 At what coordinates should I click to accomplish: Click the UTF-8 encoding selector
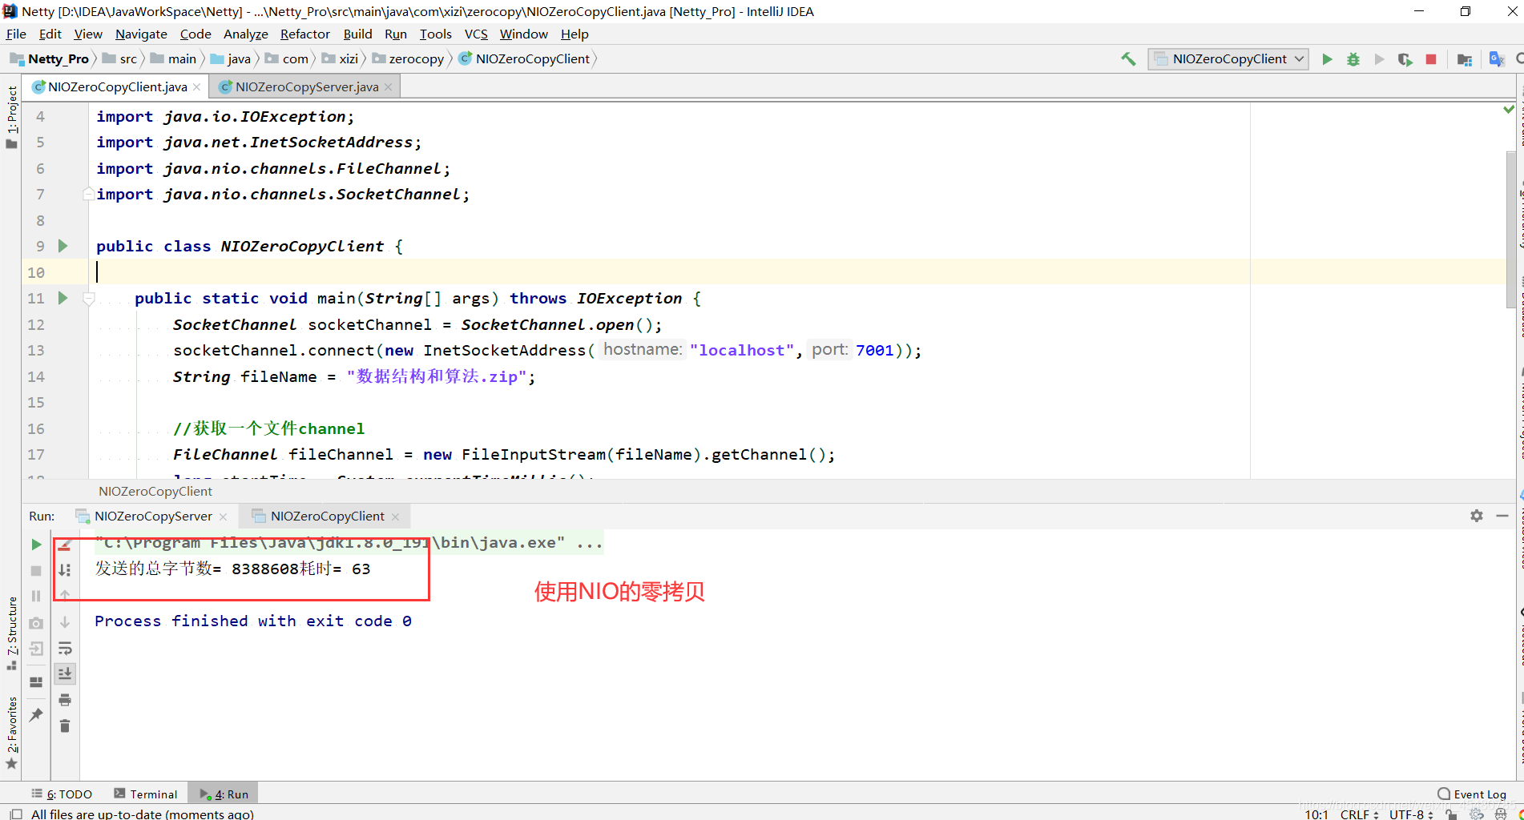pos(1411,814)
